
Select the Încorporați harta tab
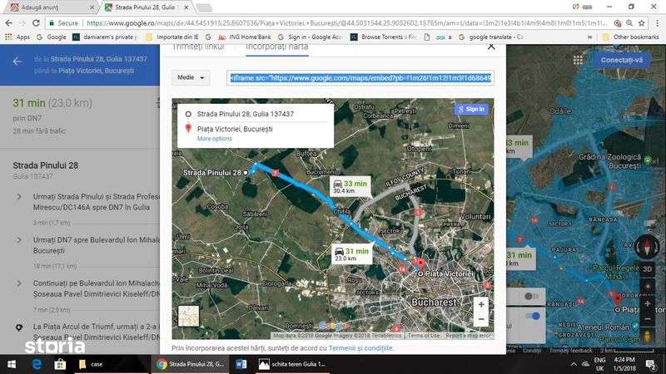(x=277, y=47)
